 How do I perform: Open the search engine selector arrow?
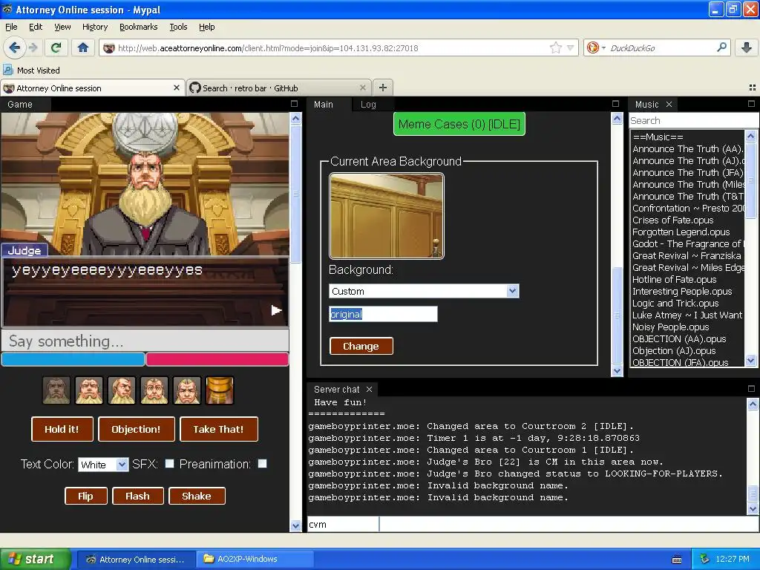603,47
